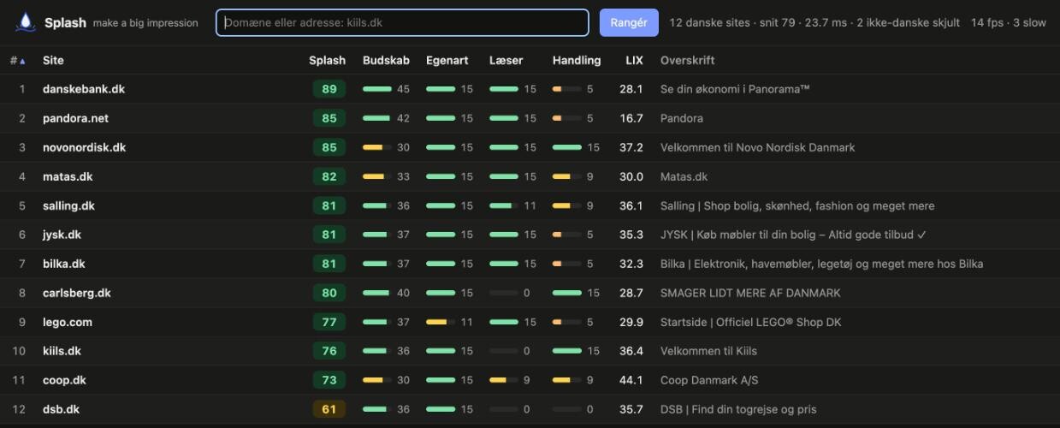Click LIX value 44.1 for coop.dk
The height and width of the screenshot is (428, 1060).
[631, 380]
